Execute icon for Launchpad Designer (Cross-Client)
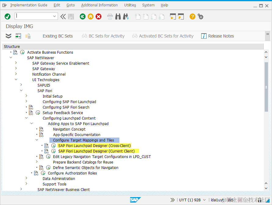 click(54, 146)
